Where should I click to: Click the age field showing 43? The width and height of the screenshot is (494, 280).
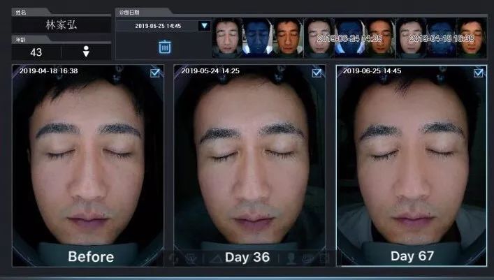click(x=36, y=52)
